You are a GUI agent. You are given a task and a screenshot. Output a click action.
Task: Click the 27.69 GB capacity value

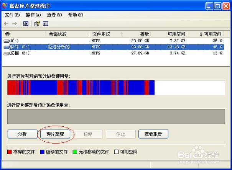(x=140, y=53)
